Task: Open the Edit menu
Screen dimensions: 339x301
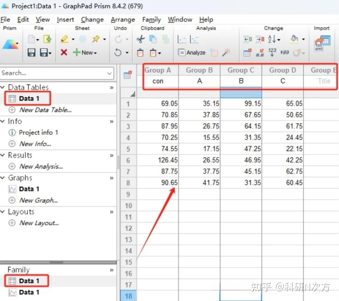Action: 23,19
